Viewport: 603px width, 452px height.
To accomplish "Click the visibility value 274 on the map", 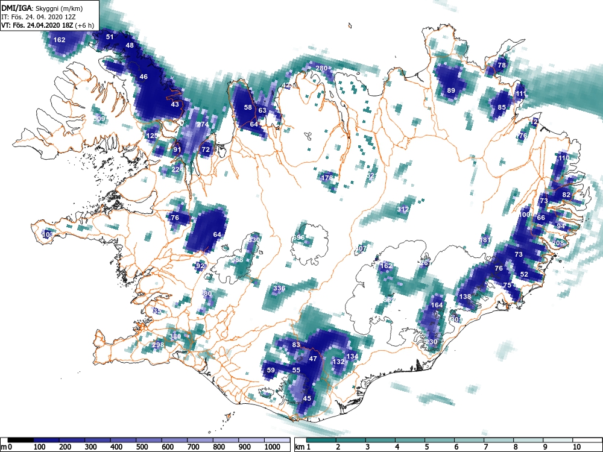I will point(203,124).
